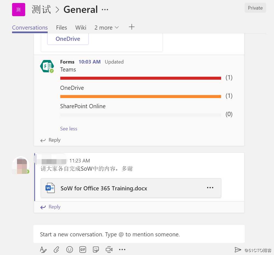
Task: Click the empty SharePoint Online result bar
Action: pos(141,115)
